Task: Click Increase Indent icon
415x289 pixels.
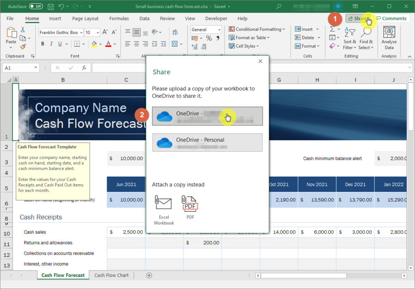Action: 164,44
